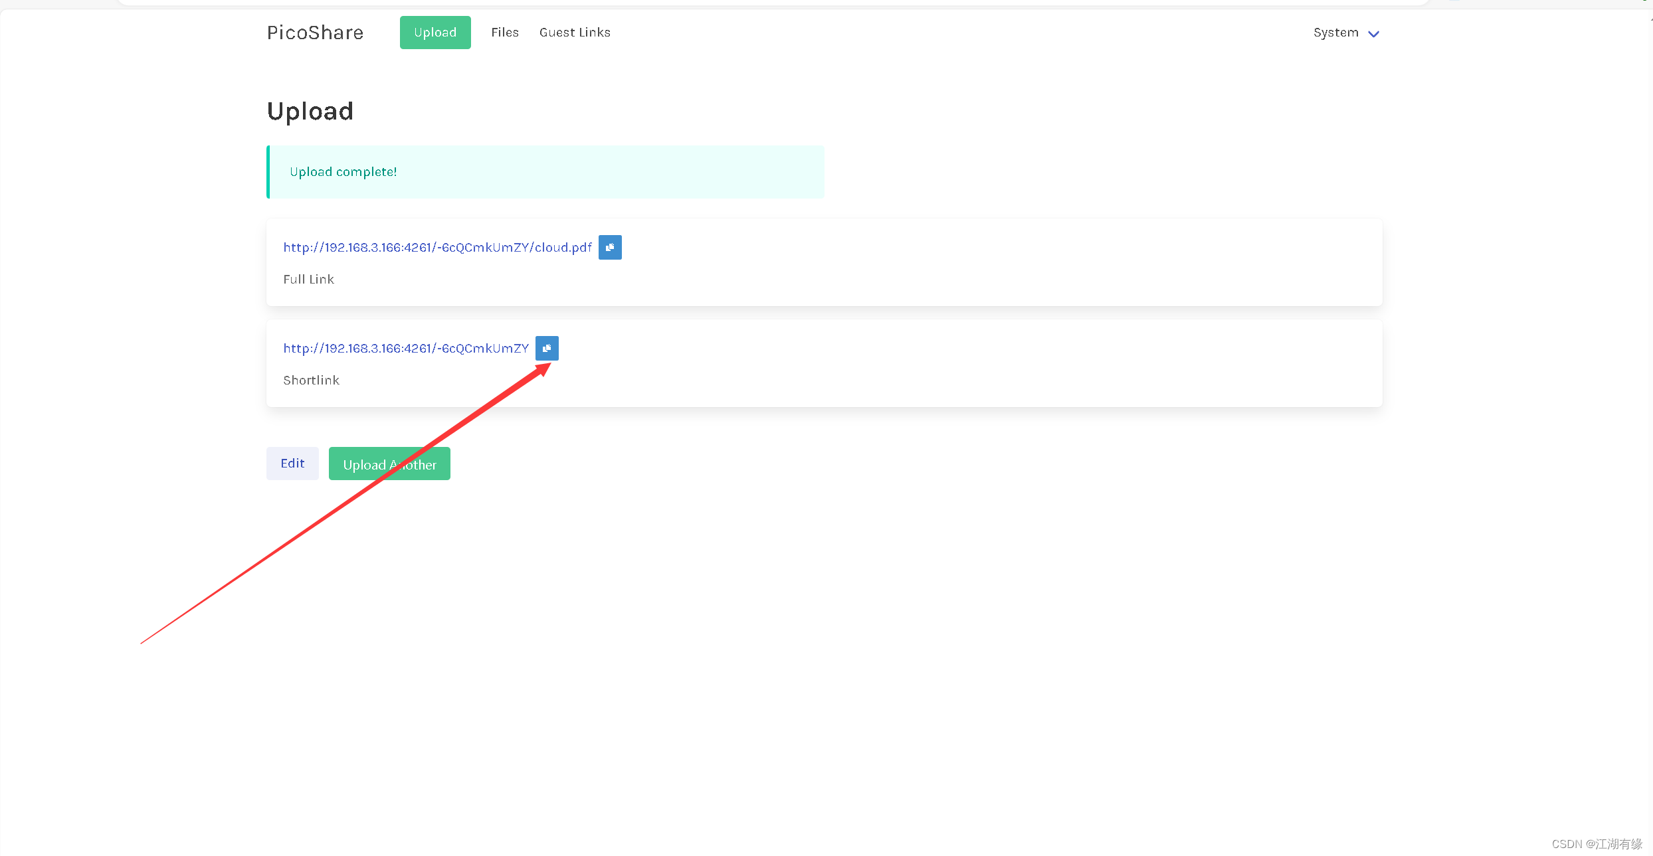The width and height of the screenshot is (1653, 856).
Task: Go to PicoShare home logo
Action: tap(315, 33)
